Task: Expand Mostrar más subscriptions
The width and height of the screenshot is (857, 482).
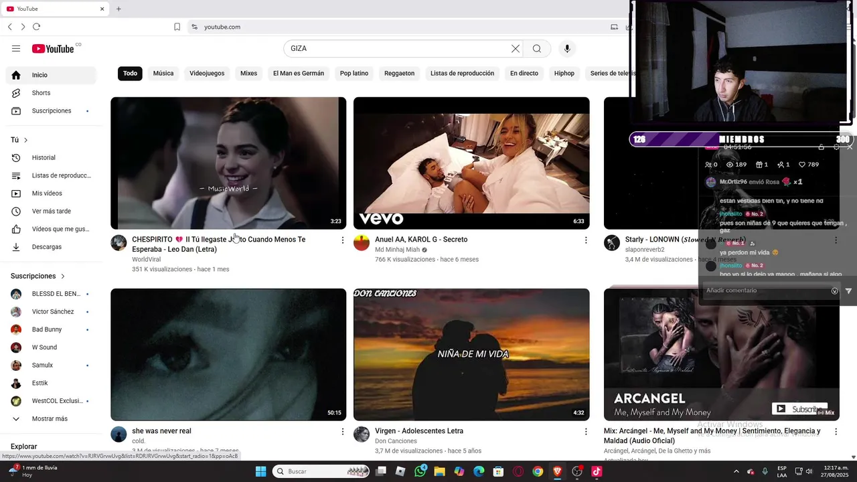Action: [x=51, y=419]
